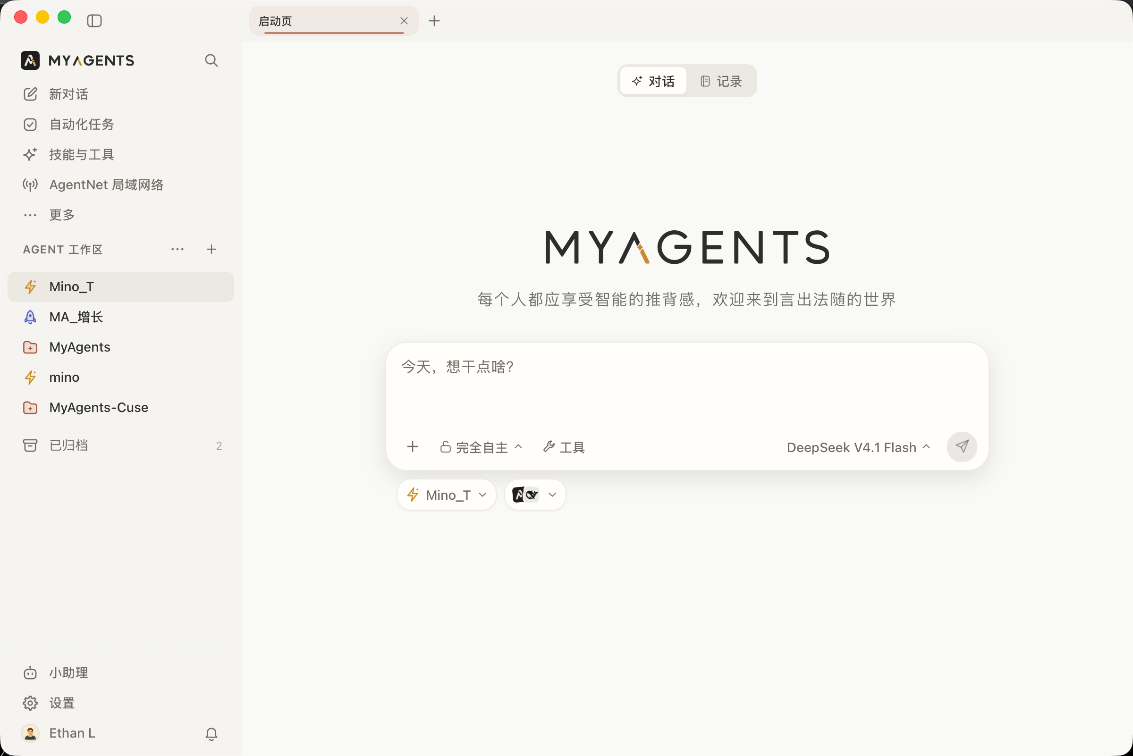1133x756 pixels.
Task: Open 设置 settings
Action: [x=120, y=703]
